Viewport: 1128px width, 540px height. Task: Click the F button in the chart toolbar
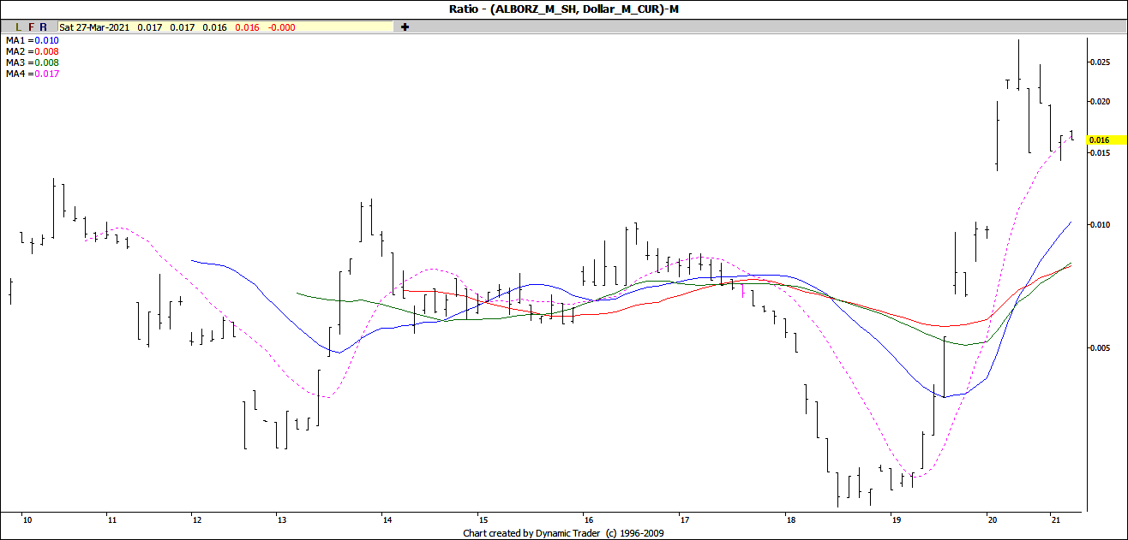click(x=32, y=27)
